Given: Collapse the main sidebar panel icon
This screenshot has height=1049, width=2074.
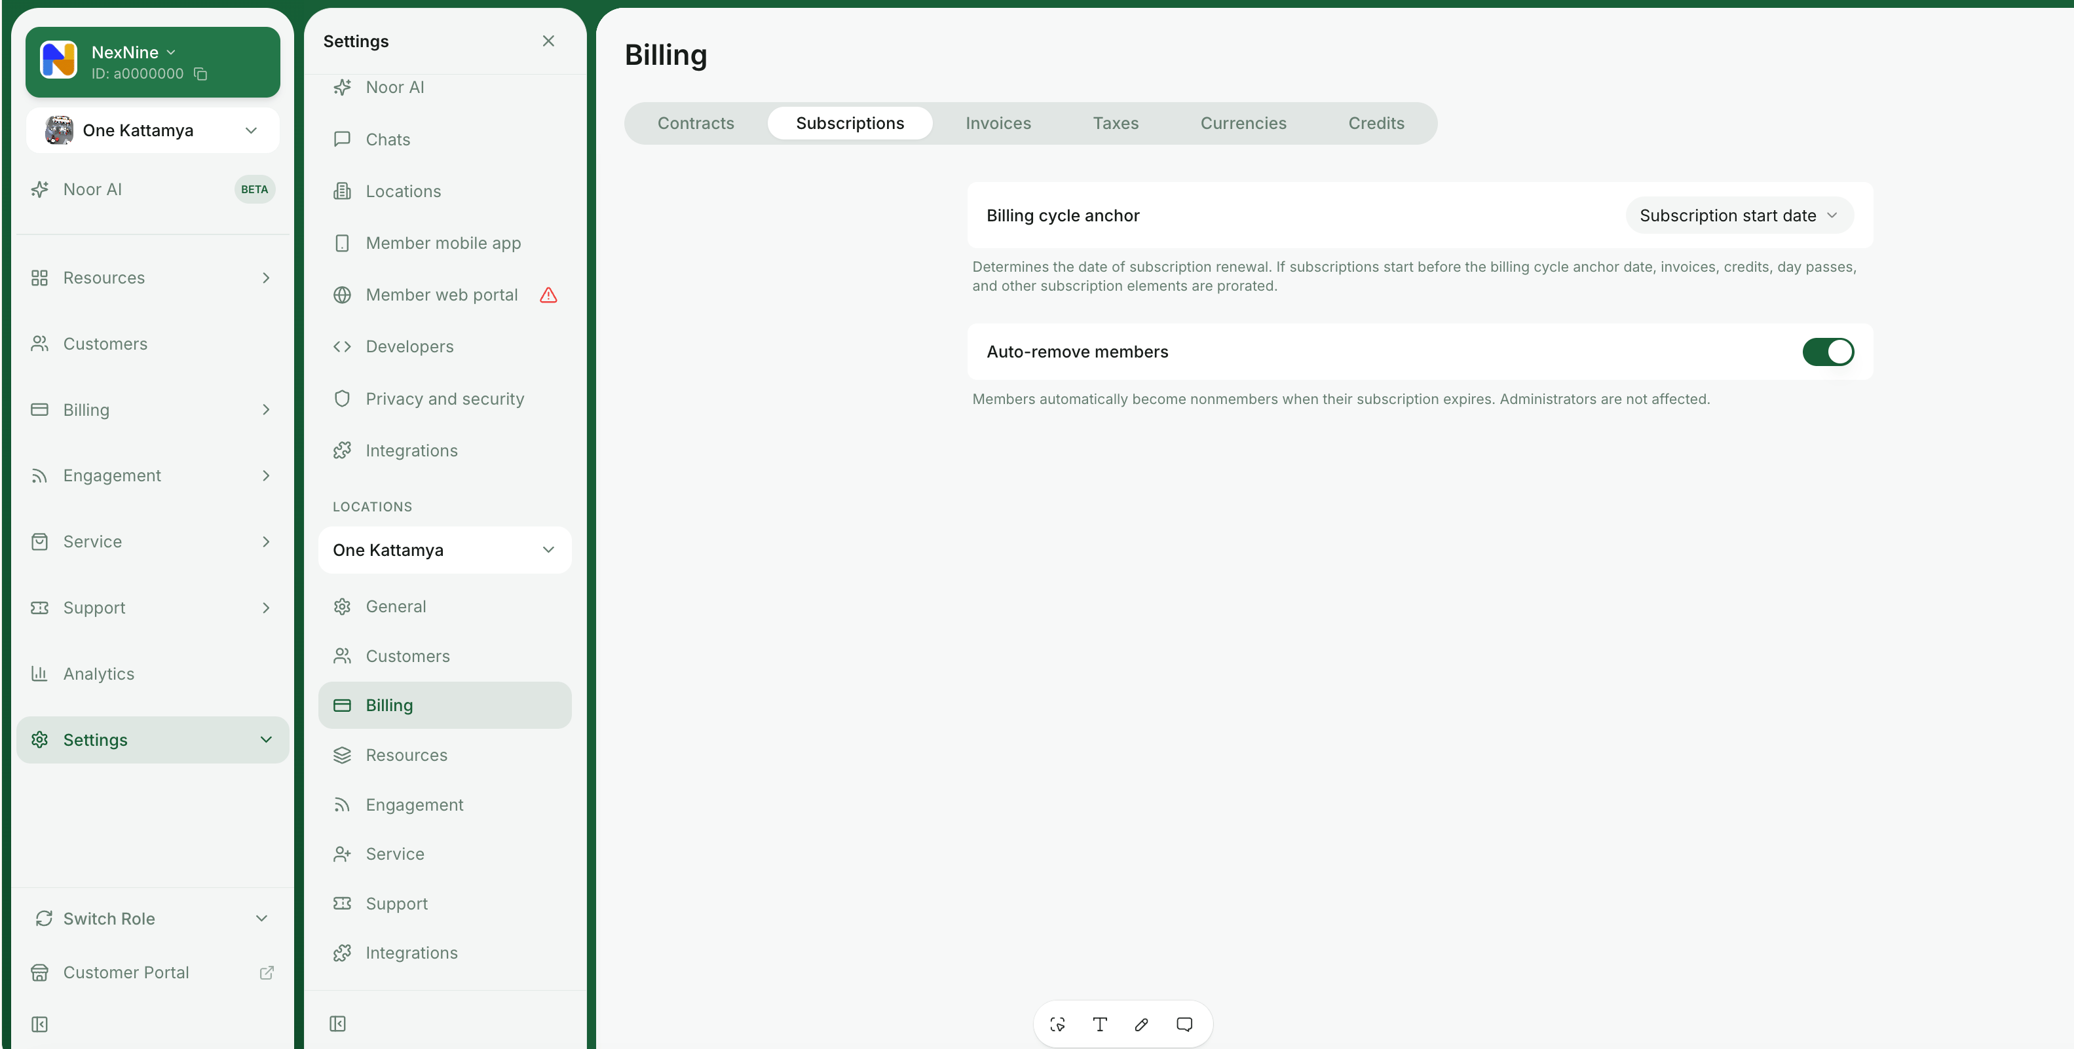Looking at the screenshot, I should pyautogui.click(x=39, y=1024).
